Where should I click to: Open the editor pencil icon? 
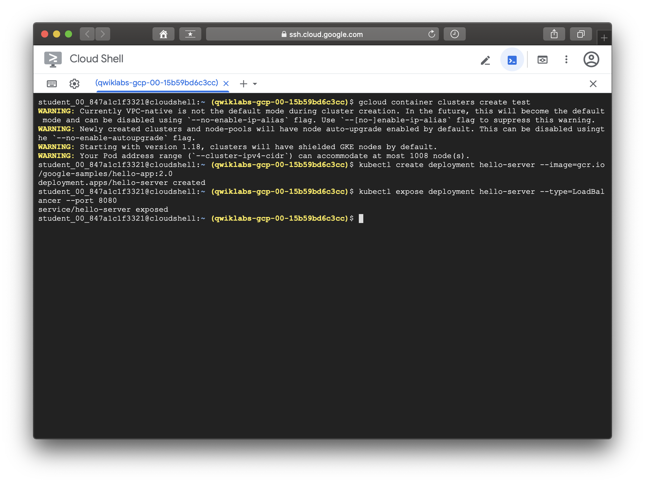485,60
